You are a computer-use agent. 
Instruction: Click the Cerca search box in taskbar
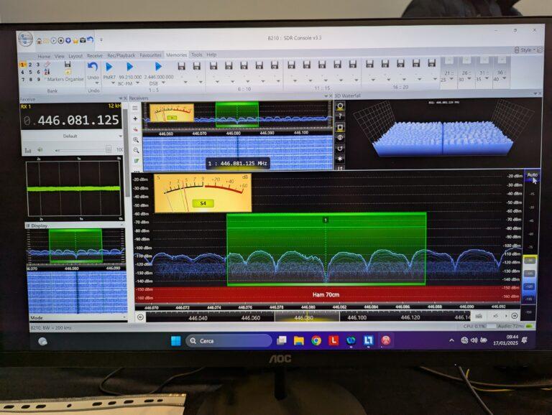tap(229, 341)
